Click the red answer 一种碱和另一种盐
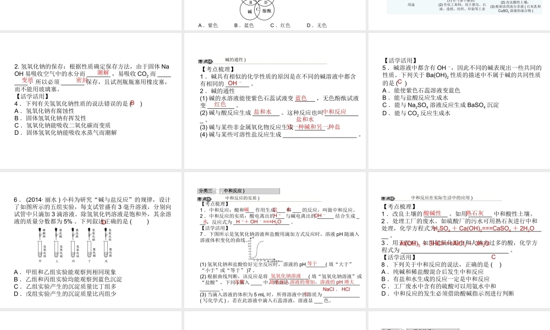550x330 pixels. coord(313,127)
